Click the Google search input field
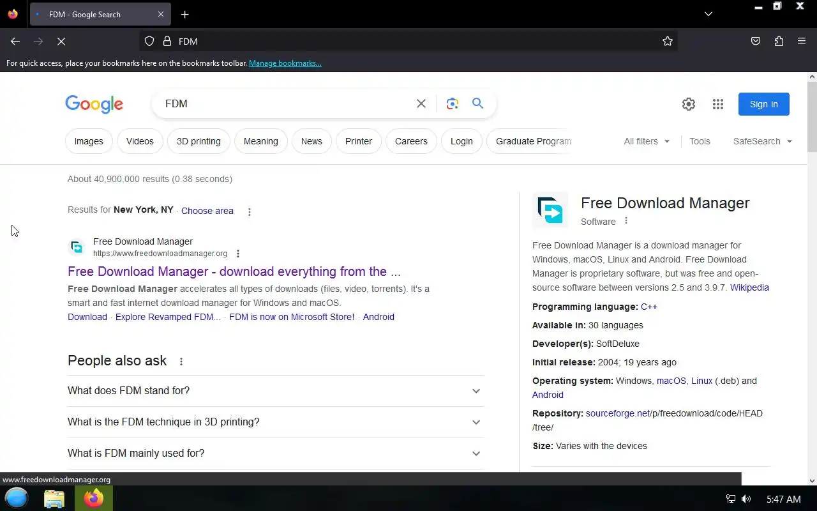Screen dimensions: 817x511 (x=287, y=103)
